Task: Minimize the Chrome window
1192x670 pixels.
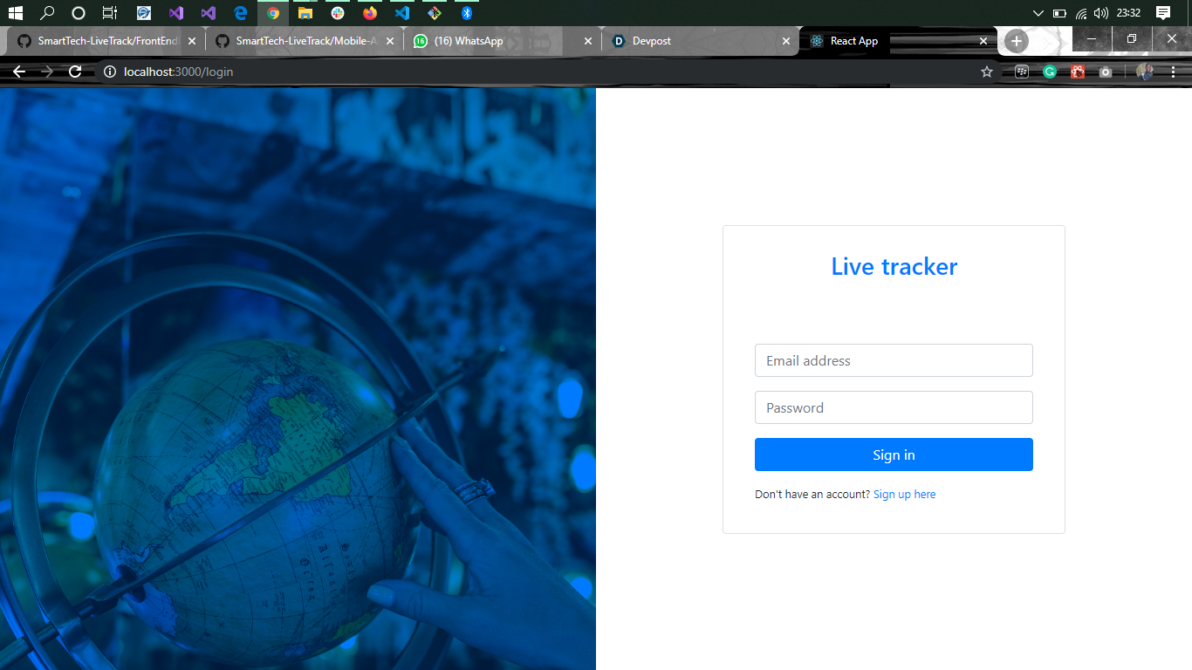Action: [x=1092, y=39]
